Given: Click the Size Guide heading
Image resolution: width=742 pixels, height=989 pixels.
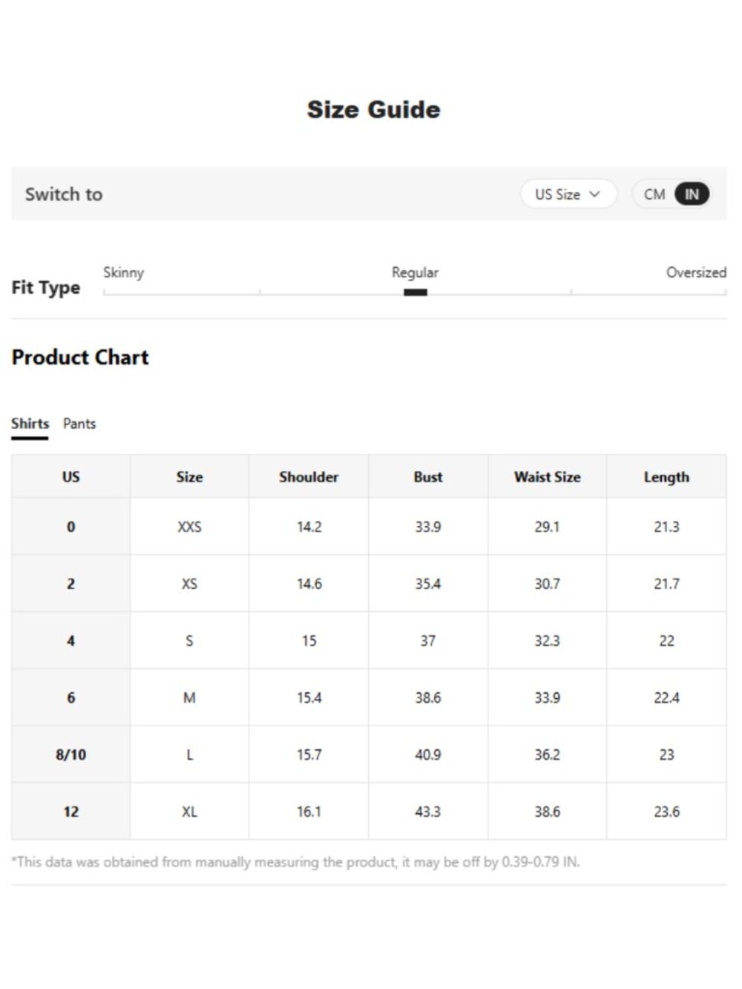Looking at the screenshot, I should [374, 110].
